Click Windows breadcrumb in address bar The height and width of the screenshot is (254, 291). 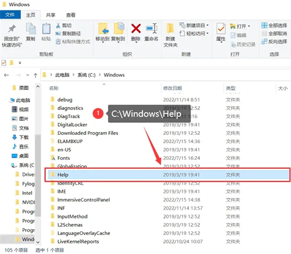(114, 75)
